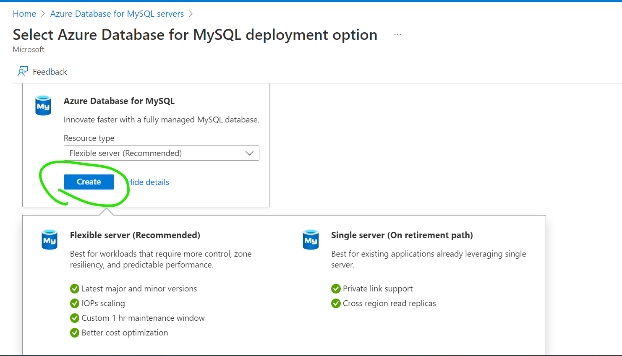Click the Hide details link

coord(148,182)
